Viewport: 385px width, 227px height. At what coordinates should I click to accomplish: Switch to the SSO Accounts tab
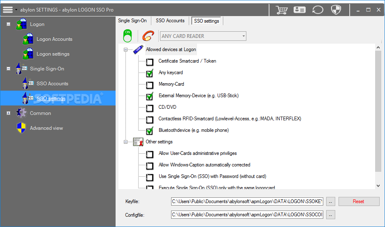[170, 21]
